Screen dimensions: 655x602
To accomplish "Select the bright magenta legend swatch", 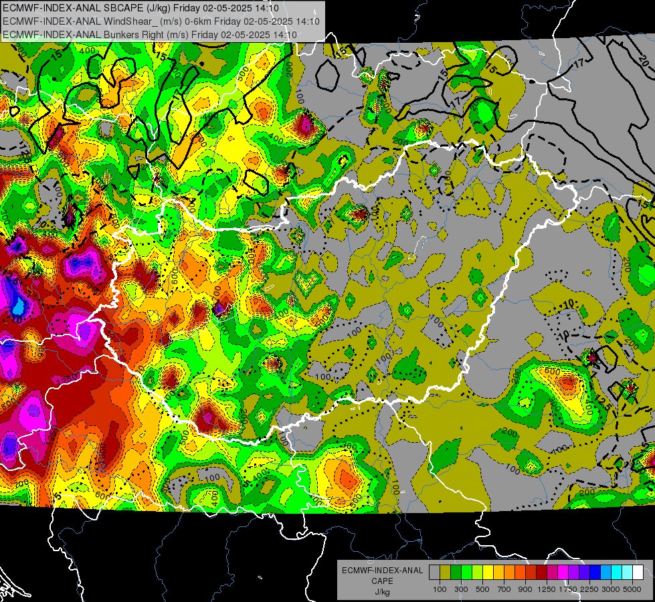I will pos(563,572).
